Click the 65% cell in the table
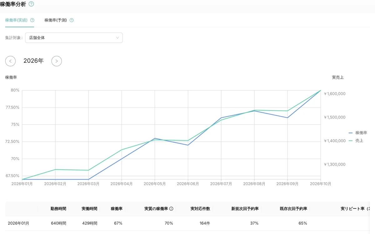The image size is (375, 234). [303, 223]
